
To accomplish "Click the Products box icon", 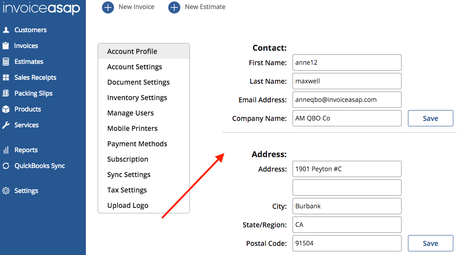I will (x=6, y=109).
